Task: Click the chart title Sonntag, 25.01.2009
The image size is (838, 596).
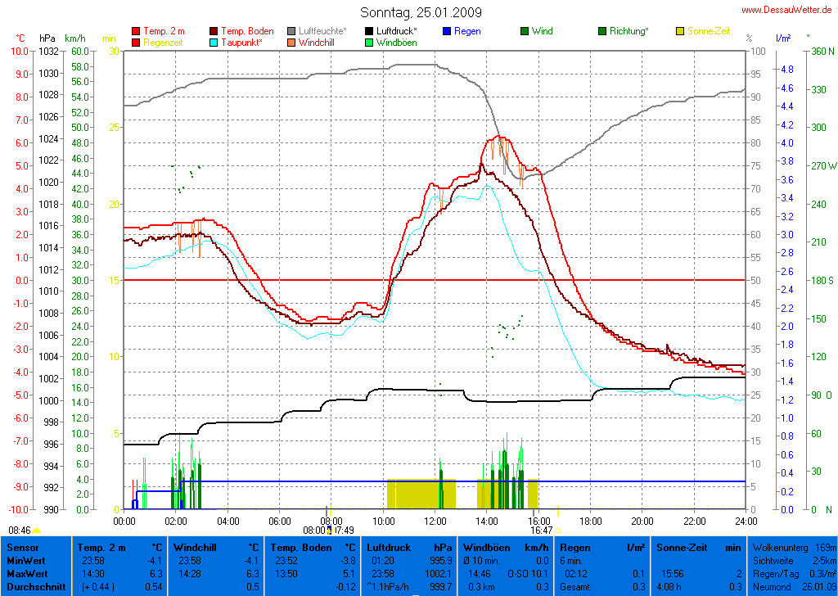Action: click(x=421, y=12)
